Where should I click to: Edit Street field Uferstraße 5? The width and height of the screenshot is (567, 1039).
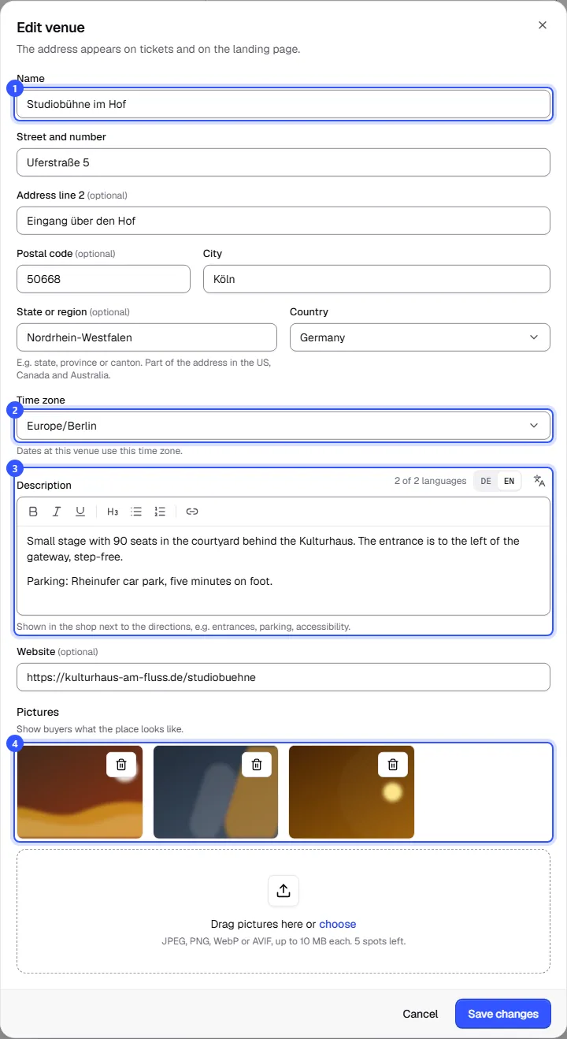pos(283,162)
